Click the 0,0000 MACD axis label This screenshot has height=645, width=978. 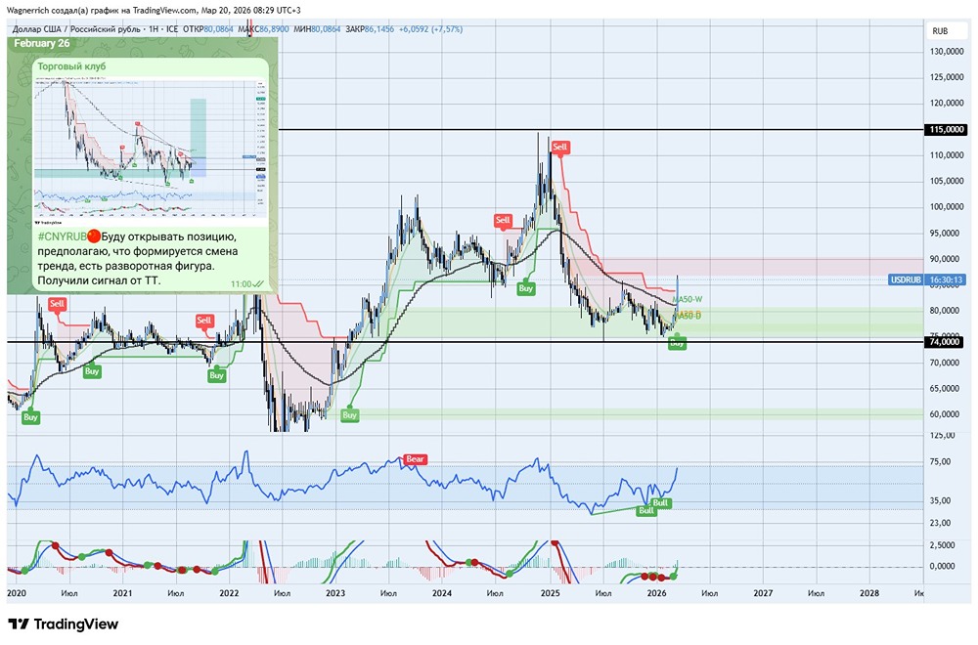point(942,566)
